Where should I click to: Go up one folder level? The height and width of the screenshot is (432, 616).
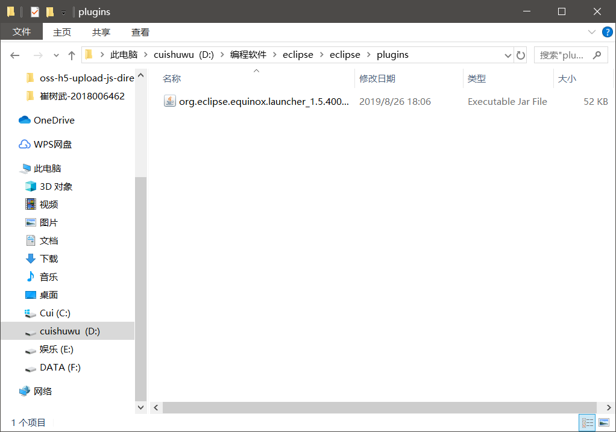[72, 55]
